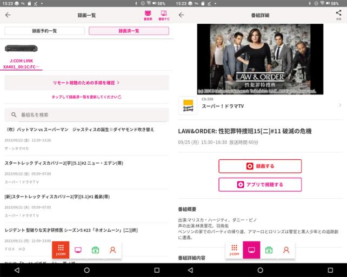
Task: Tap the Android back button on right screen
Action: tap(190, 270)
